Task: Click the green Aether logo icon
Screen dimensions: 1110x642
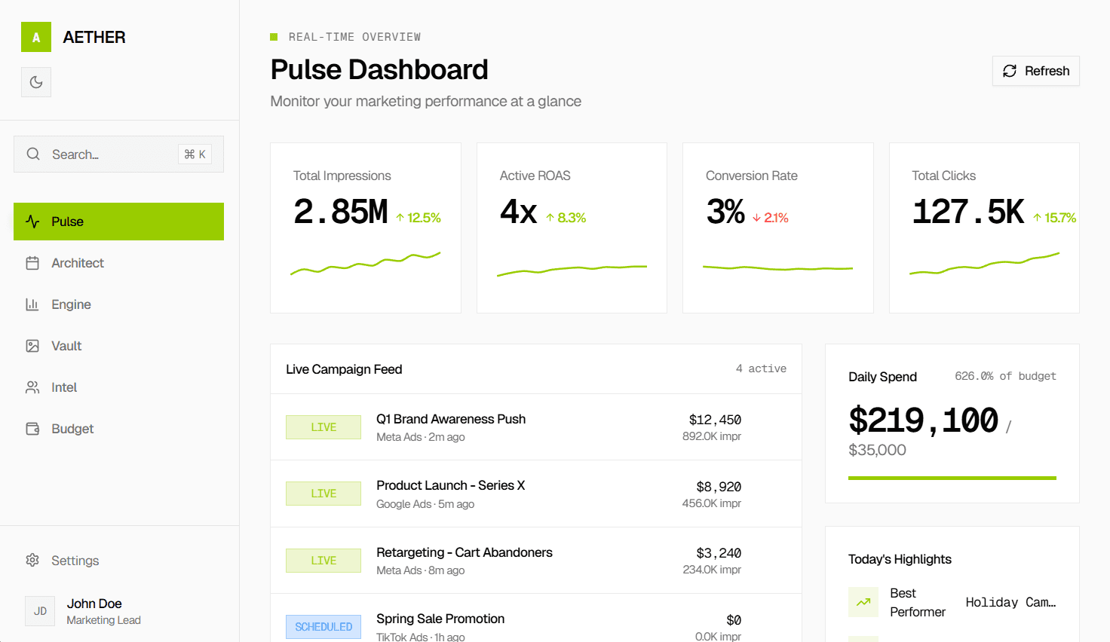Action: coord(36,37)
